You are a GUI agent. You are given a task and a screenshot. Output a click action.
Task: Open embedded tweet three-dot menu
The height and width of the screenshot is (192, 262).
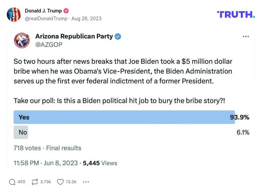pyautogui.click(x=246, y=36)
